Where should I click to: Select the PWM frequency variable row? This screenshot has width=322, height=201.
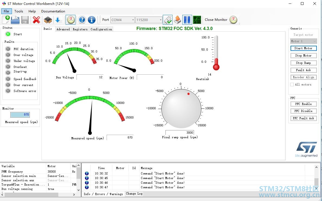(39, 172)
